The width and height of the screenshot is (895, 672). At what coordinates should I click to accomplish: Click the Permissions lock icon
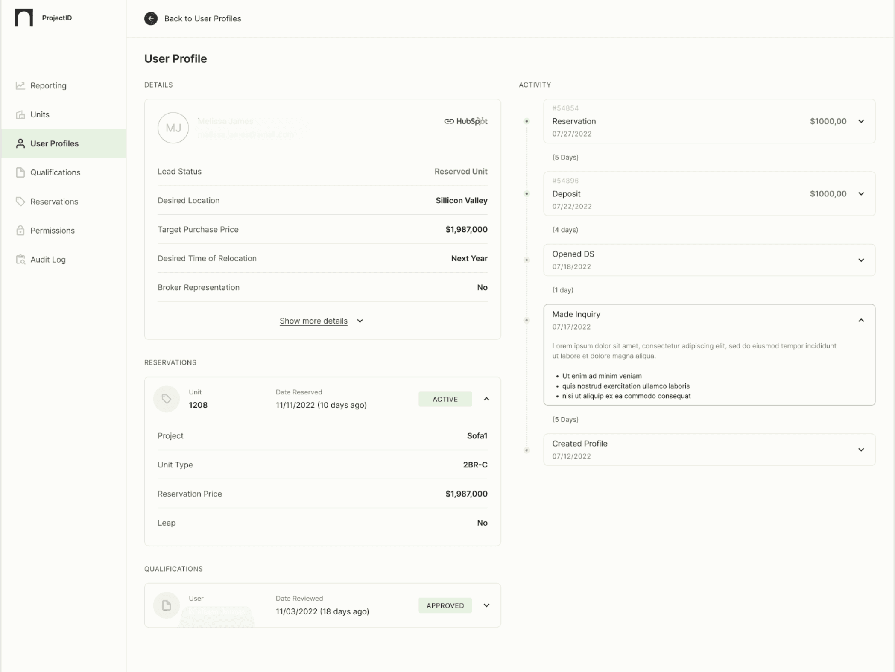pos(20,231)
